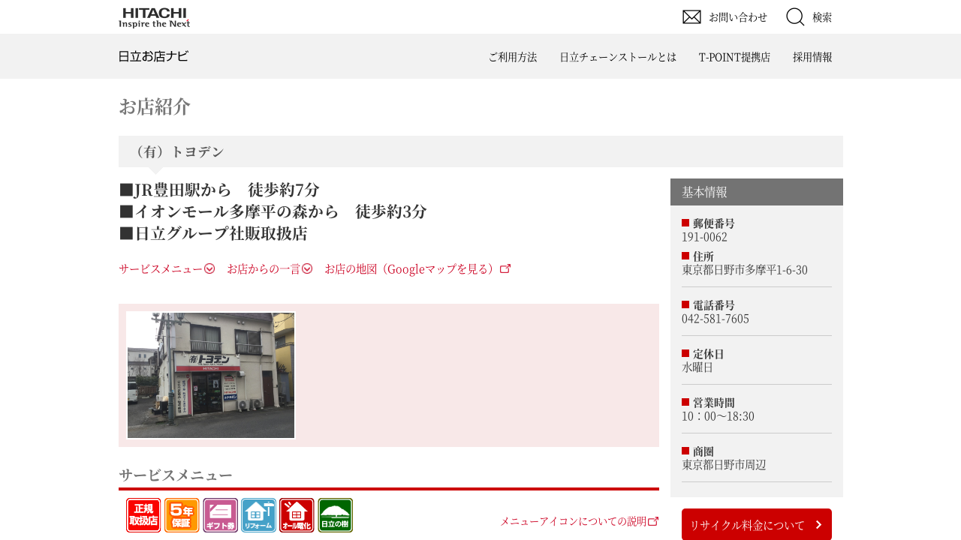Open ご利用方法 in navigation menu
Screen dimensions: 961x540
tap(513, 57)
